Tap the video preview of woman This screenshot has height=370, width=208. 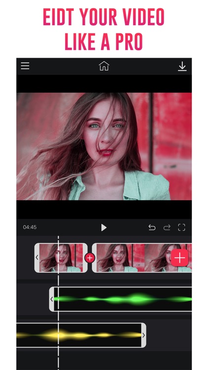pos(104,147)
